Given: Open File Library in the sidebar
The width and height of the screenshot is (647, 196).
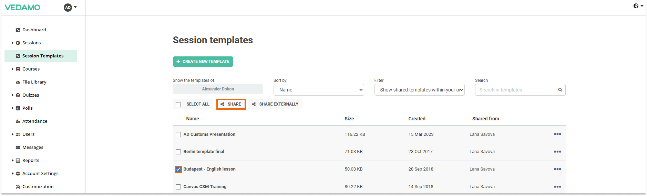Looking at the screenshot, I should tap(34, 82).
